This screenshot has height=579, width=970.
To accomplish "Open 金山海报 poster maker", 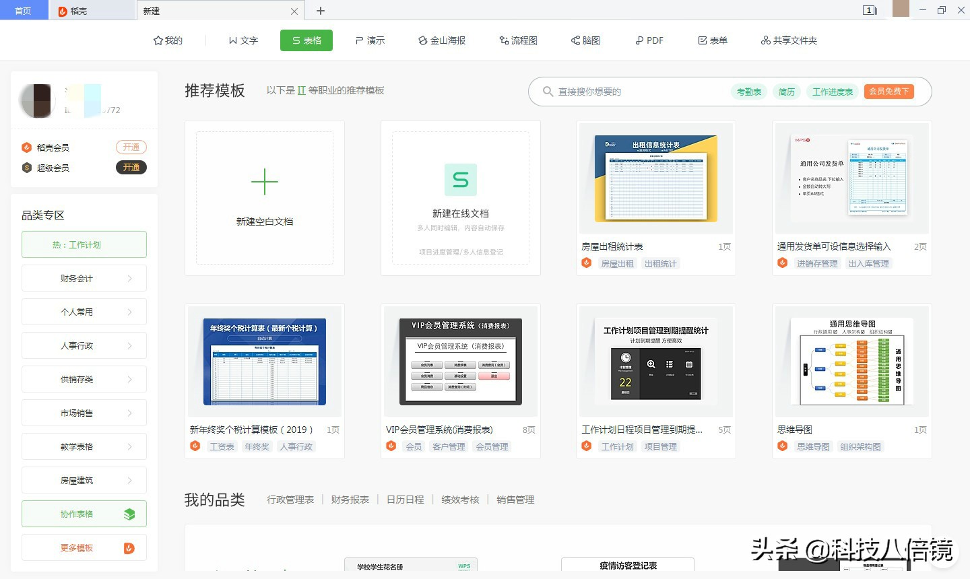I will point(441,40).
